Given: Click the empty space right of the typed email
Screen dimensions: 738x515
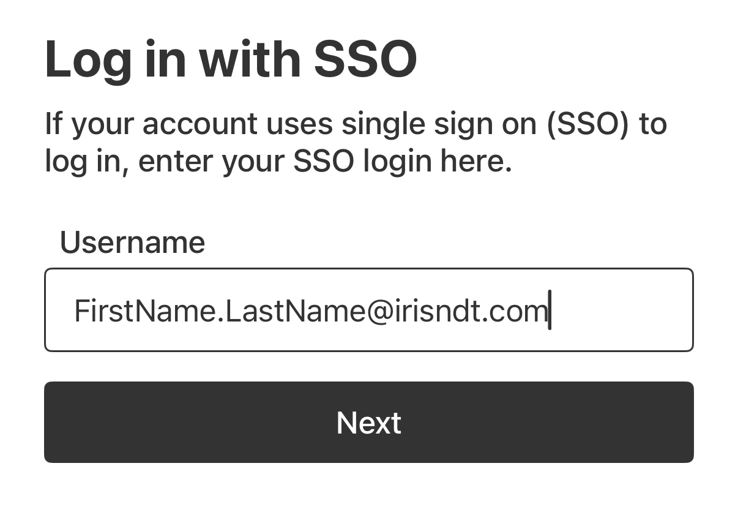Looking at the screenshot, I should [x=621, y=310].
